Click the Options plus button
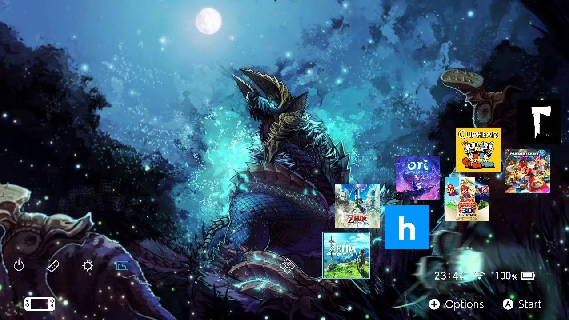 (457, 304)
